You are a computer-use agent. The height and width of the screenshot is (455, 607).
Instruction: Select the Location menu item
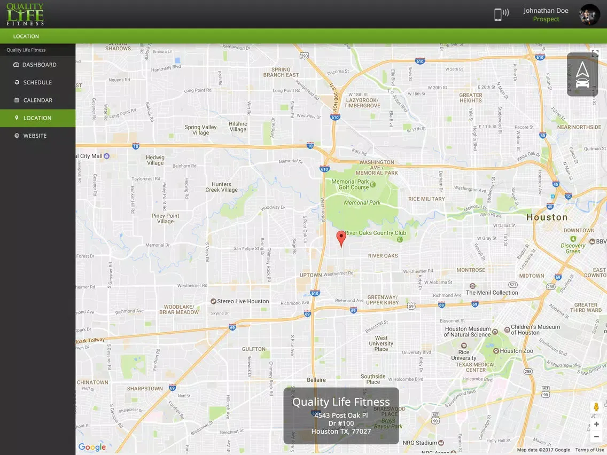click(37, 118)
